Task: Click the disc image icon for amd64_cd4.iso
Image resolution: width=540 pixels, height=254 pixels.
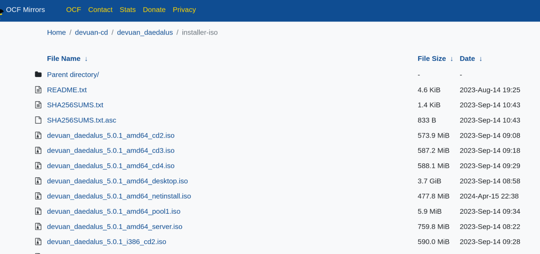Action: tap(38, 165)
